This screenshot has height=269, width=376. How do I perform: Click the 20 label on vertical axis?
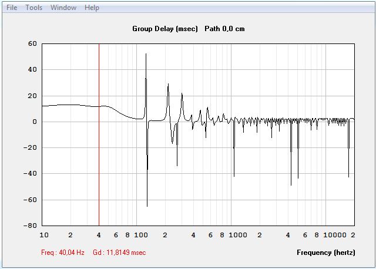[32, 96]
